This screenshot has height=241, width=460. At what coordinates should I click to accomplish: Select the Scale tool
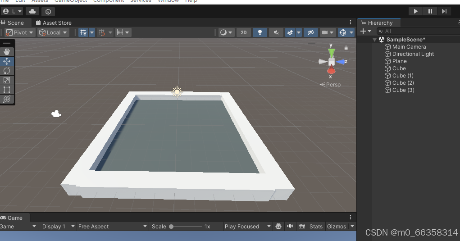click(7, 80)
